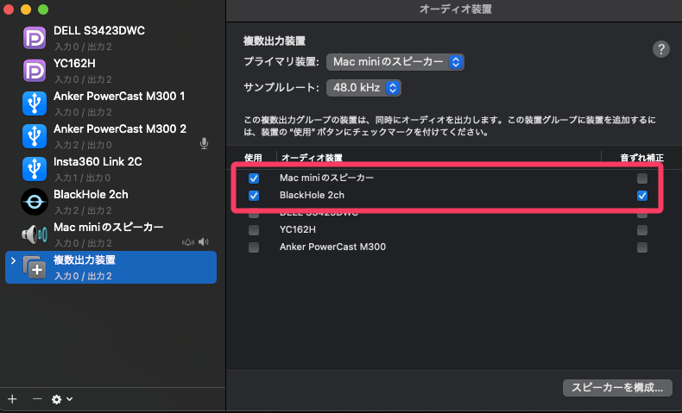
Task: Open the gear action menu
Action: pyautogui.click(x=62, y=399)
